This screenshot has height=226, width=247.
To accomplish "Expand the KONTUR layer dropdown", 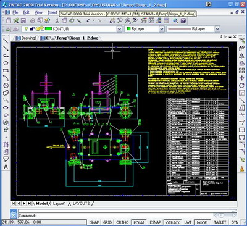I will pos(119,29).
